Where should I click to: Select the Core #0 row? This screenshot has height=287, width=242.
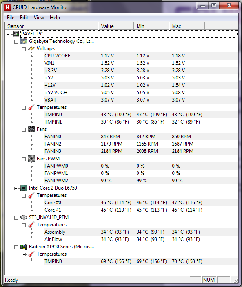pos(140,203)
